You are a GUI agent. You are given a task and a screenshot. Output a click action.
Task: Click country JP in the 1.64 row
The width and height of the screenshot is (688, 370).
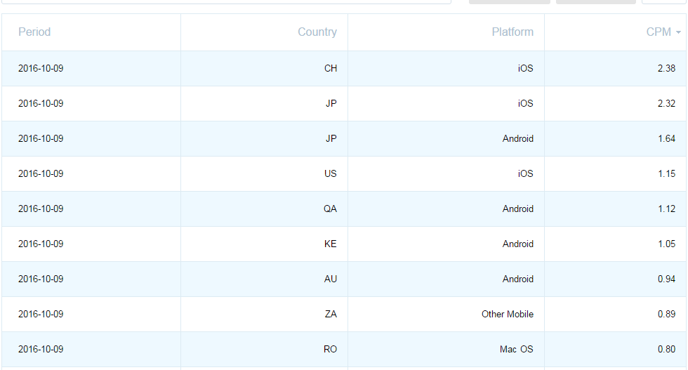331,139
